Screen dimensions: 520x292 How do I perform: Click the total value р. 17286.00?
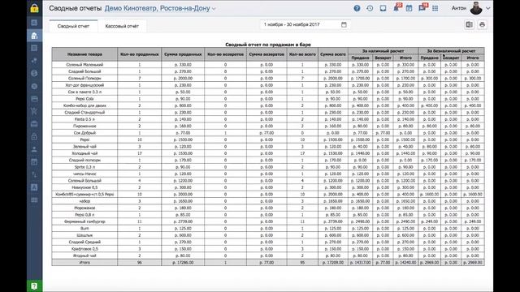[x=184, y=263]
